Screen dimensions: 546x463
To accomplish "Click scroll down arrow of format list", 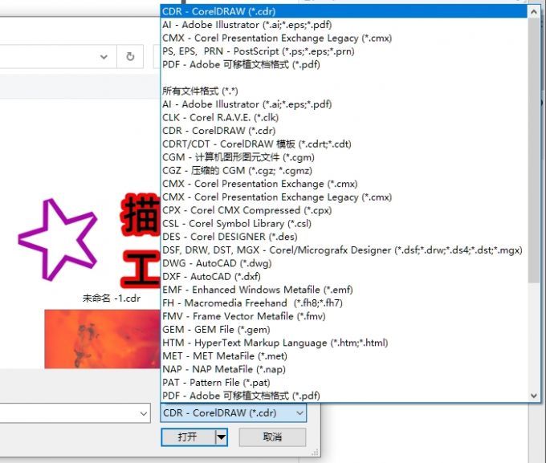I will pos(534,396).
